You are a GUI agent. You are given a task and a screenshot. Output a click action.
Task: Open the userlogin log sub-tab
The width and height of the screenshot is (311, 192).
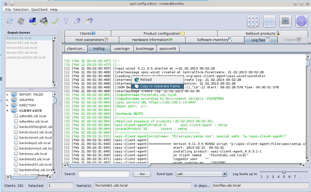tap(122, 48)
